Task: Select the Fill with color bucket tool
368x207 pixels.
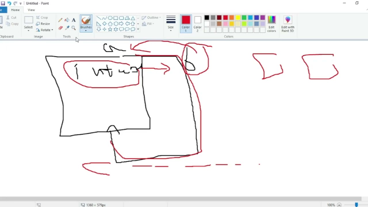Action: coord(67,20)
